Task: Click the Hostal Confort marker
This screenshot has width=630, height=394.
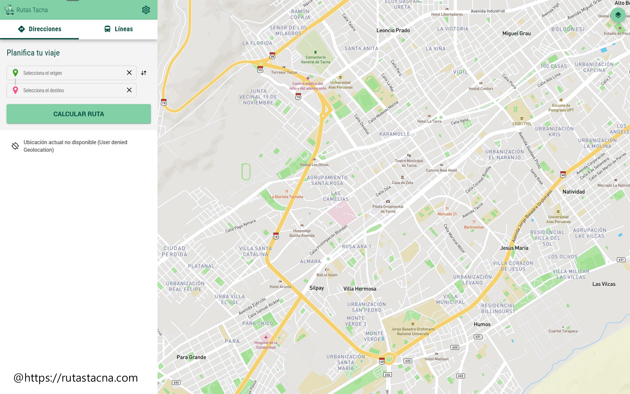Action: 480,83
